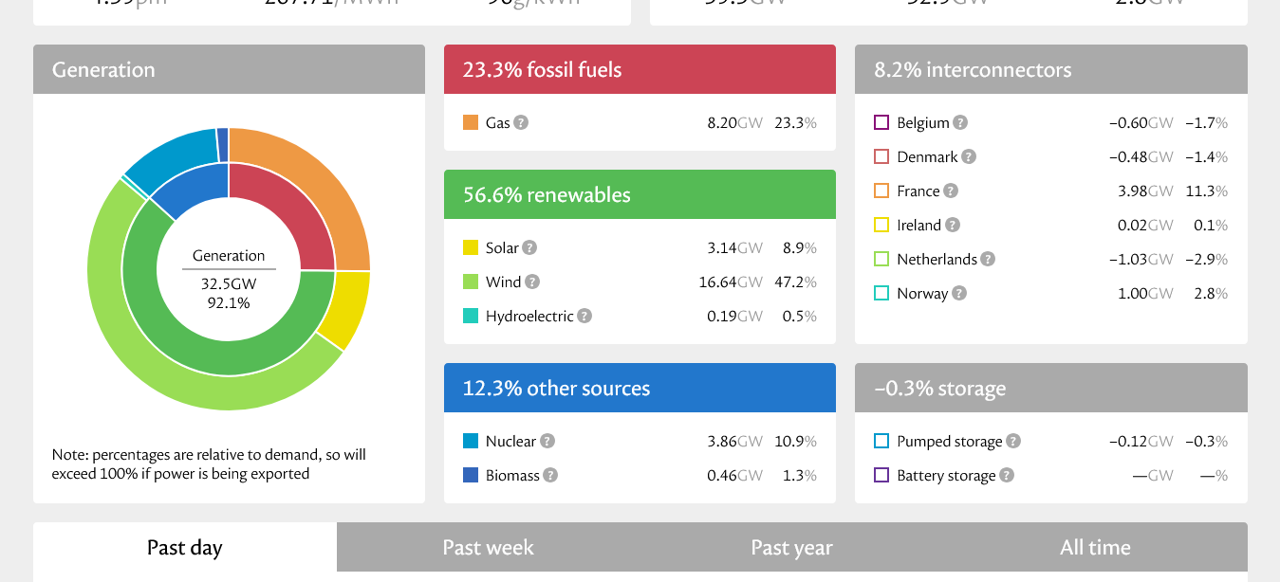
Task: Switch to the Past week tab
Action: tap(488, 547)
